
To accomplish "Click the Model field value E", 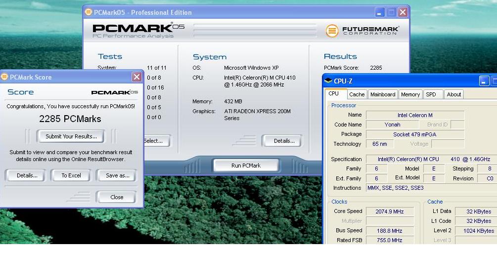I will click(x=434, y=169).
